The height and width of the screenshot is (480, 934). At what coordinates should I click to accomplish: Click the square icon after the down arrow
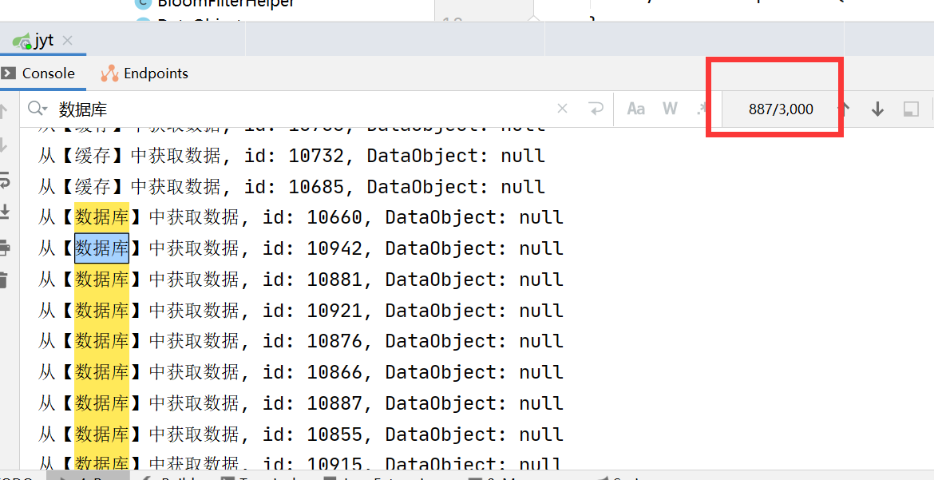911,109
